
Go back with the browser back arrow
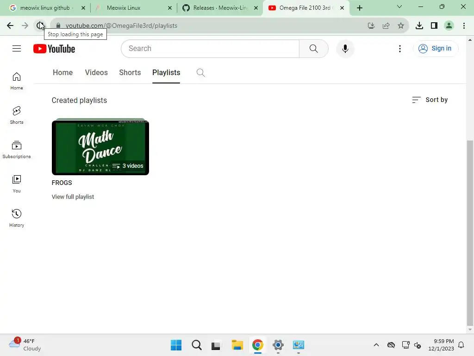coord(10,25)
